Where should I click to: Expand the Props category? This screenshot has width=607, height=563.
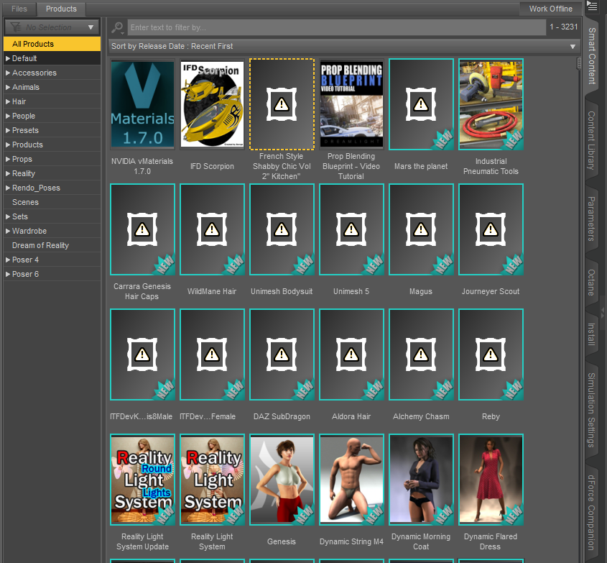point(8,159)
